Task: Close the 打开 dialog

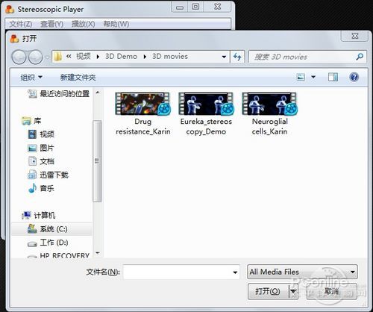Action: pos(355,36)
